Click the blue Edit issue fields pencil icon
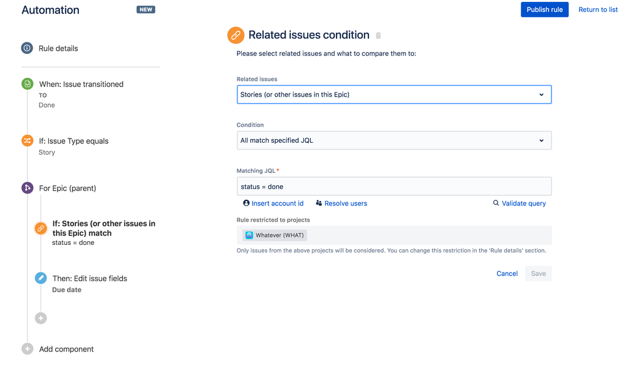 click(41, 278)
